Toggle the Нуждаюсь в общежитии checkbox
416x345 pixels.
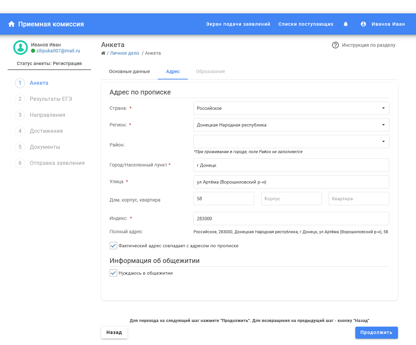[x=113, y=273]
